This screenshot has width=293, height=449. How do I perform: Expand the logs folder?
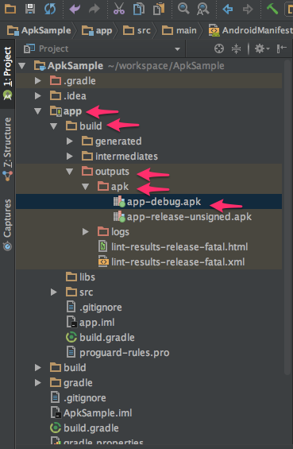click(x=85, y=232)
